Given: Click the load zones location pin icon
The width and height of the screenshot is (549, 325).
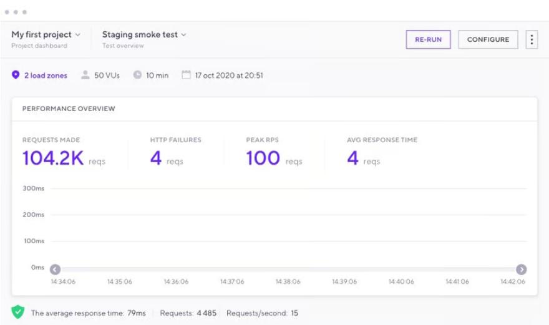Looking at the screenshot, I should coord(16,75).
